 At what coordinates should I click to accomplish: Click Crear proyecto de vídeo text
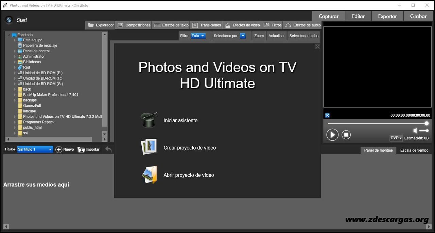[x=190, y=148]
